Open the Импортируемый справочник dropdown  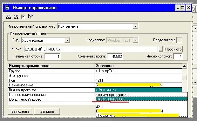tap(135, 26)
